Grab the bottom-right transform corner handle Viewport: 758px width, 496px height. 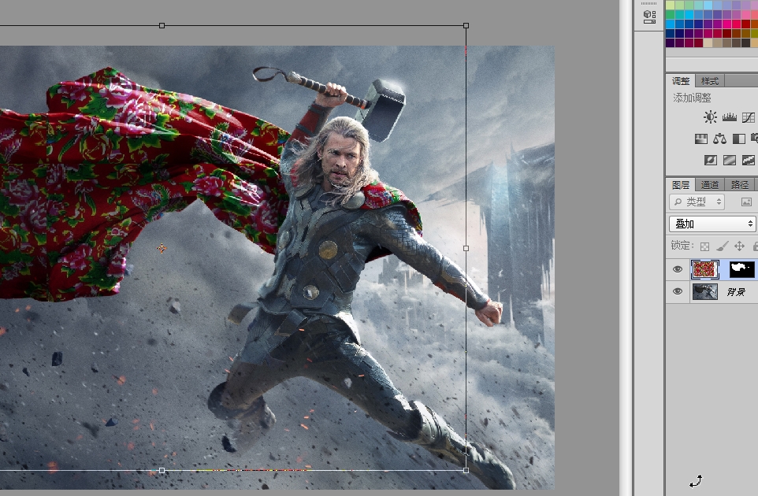point(466,470)
